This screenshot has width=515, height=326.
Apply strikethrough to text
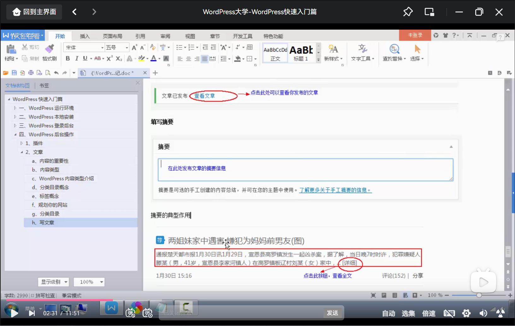coord(98,59)
